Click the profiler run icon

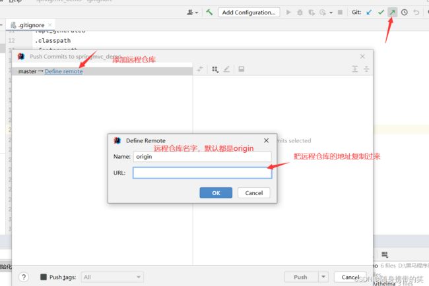click(323, 13)
